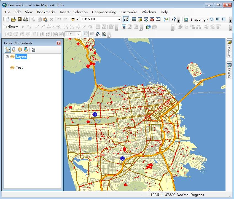This screenshot has height=199, width=234.
Task: Open the Snapping dropdown menu
Action: point(199,19)
